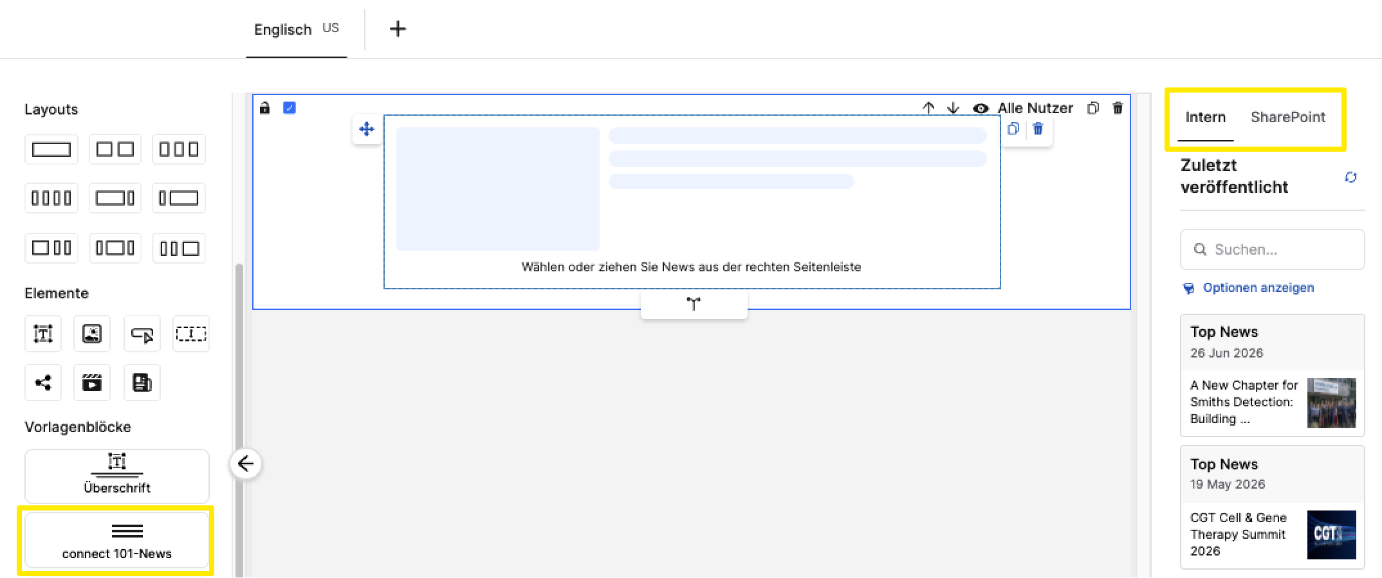The width and height of the screenshot is (1382, 578).
Task: Select the four equal columns layout
Action: (x=51, y=198)
